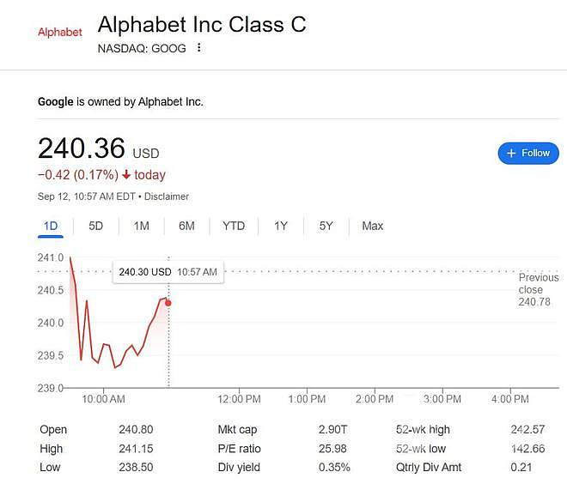Click the 240.36 USD price
This screenshot has height=484, width=567.
[x=98, y=148]
